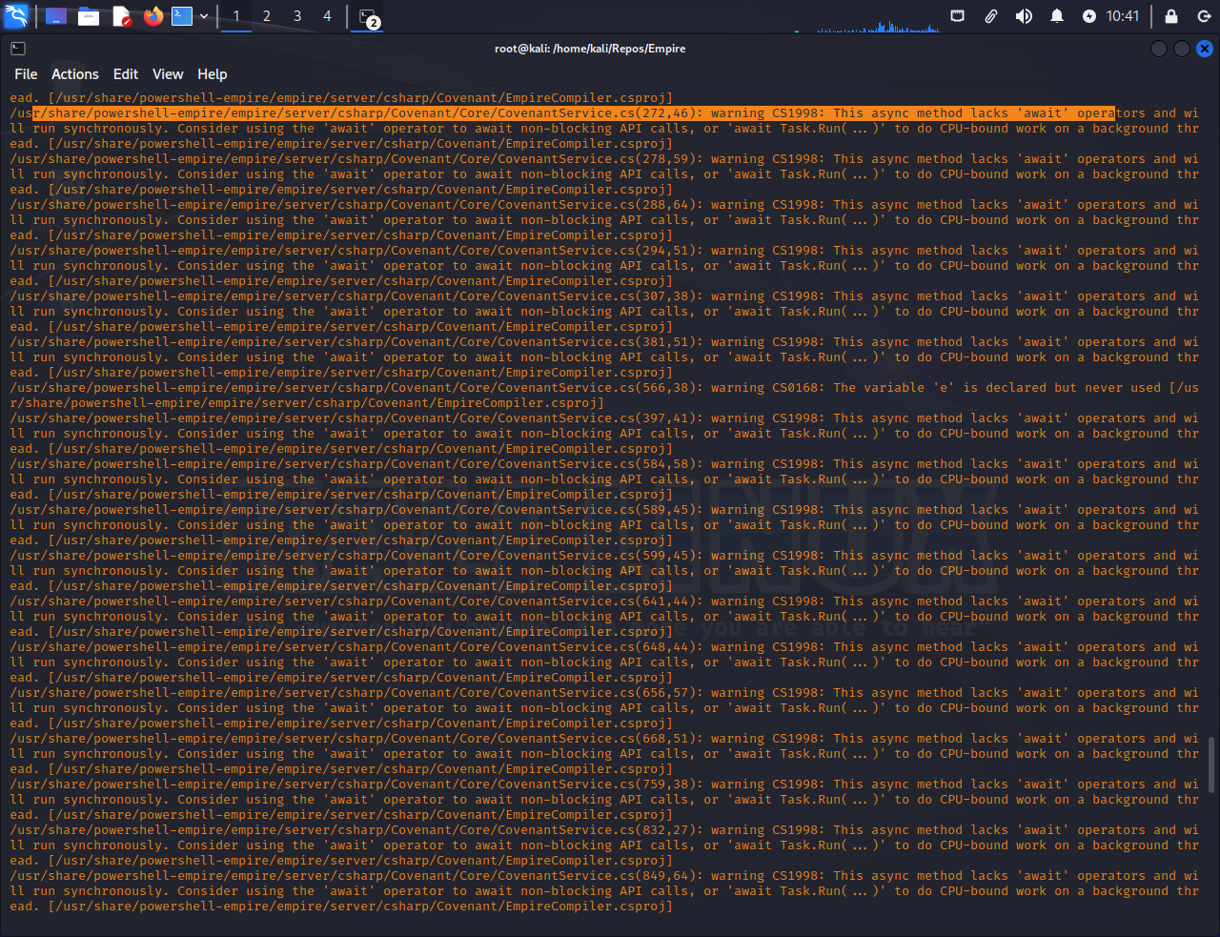Open the file manager launcher

(x=89, y=16)
